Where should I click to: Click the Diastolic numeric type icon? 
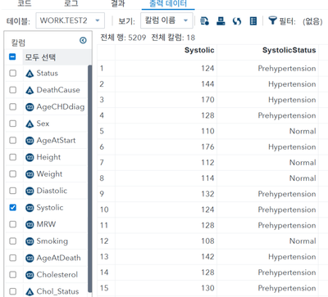coord(30,191)
